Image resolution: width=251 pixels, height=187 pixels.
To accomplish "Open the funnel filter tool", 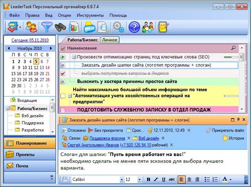I will pyautogui.click(x=47, y=27).
